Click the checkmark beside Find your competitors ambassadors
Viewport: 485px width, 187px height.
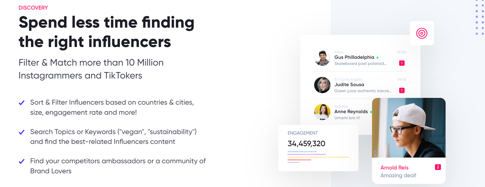pos(22,161)
